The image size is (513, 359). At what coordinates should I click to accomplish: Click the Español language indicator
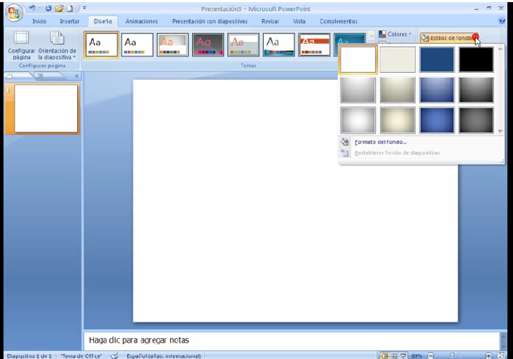(163, 356)
